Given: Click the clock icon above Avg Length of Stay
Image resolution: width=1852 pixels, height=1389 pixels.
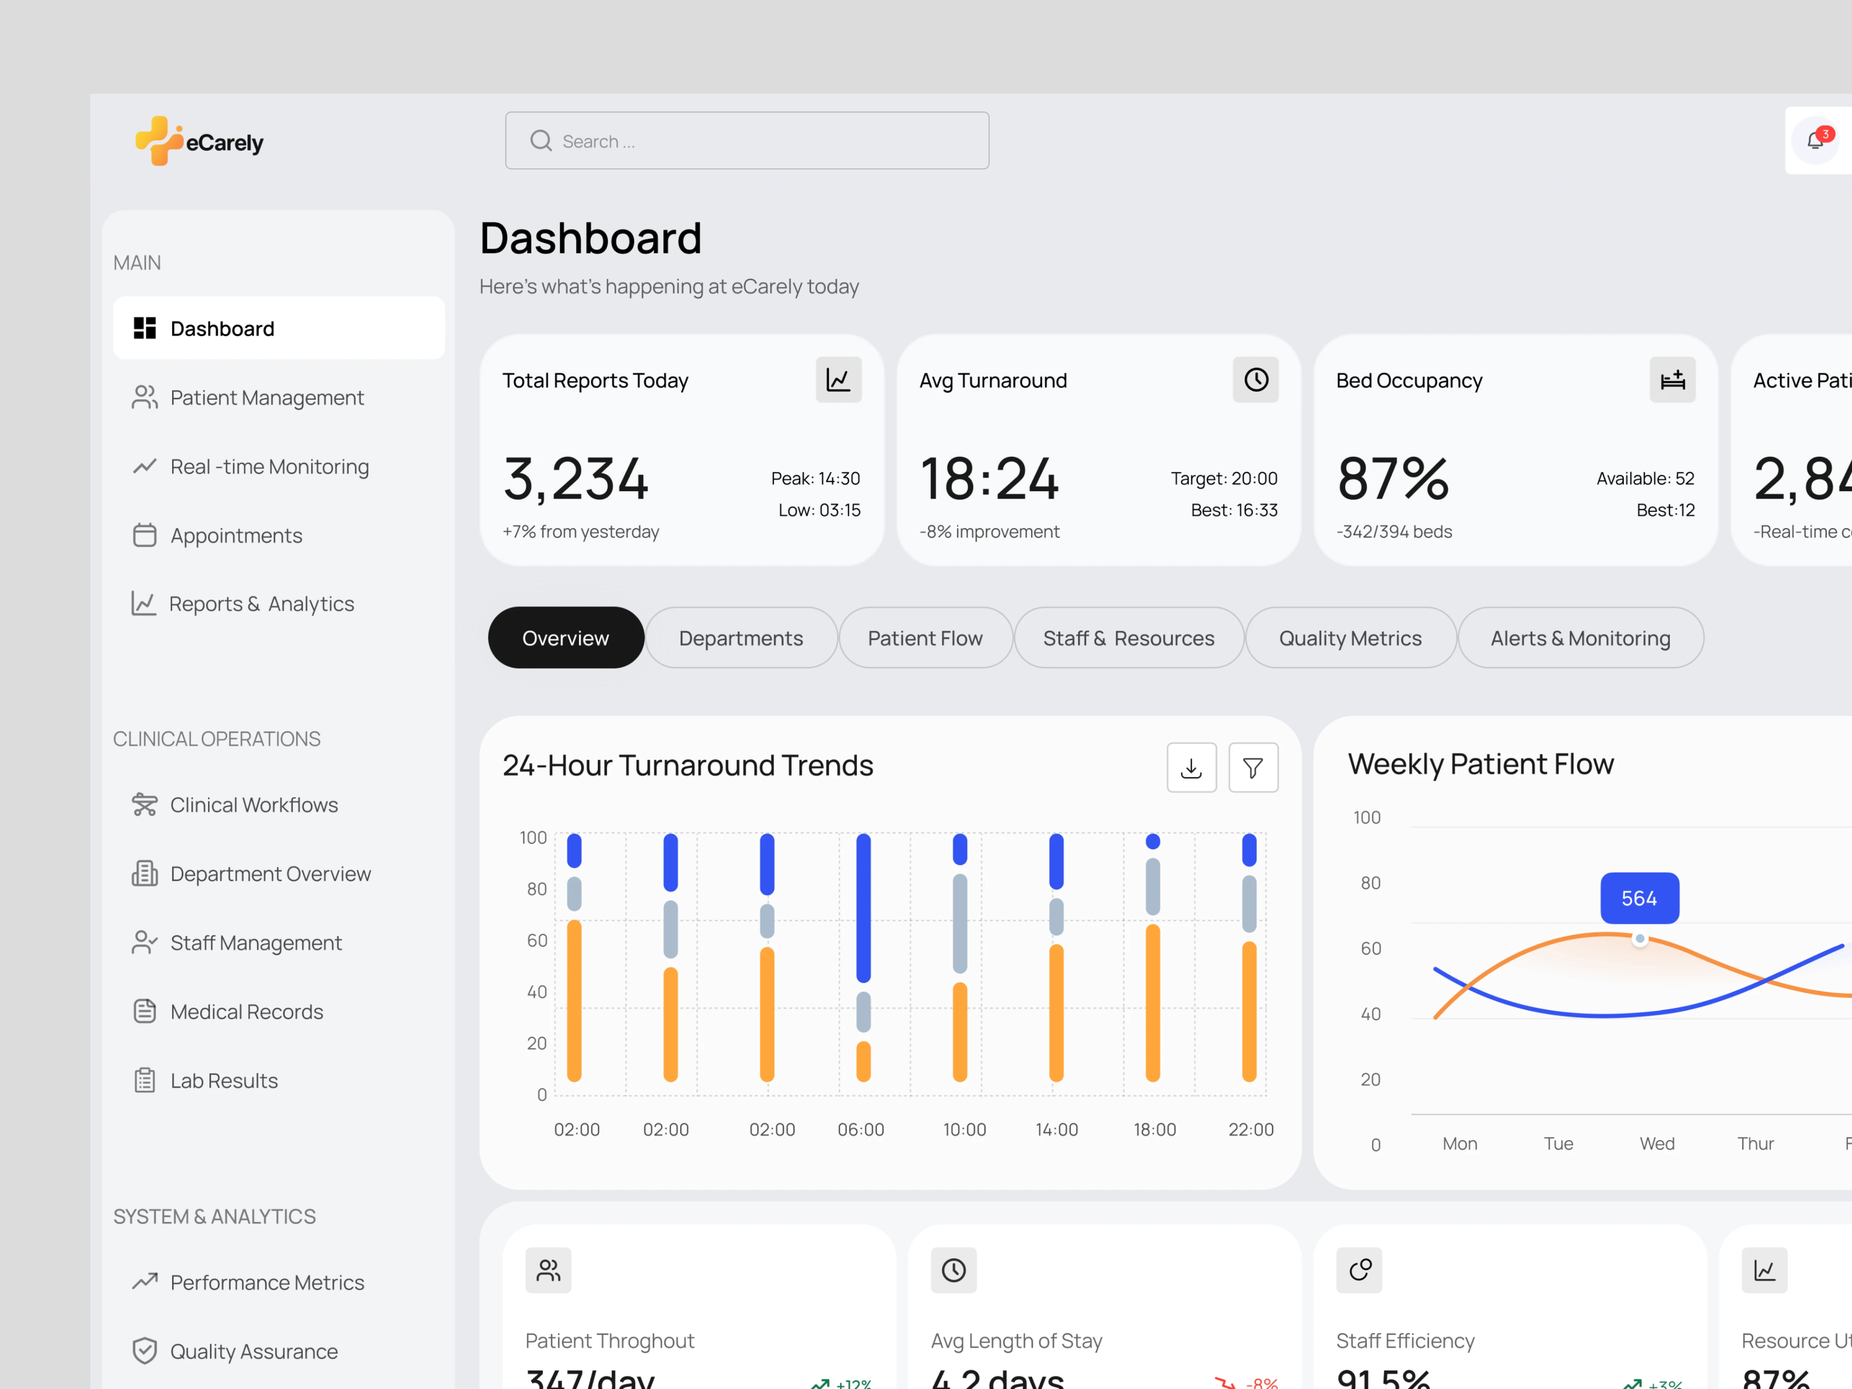Looking at the screenshot, I should pos(954,1270).
